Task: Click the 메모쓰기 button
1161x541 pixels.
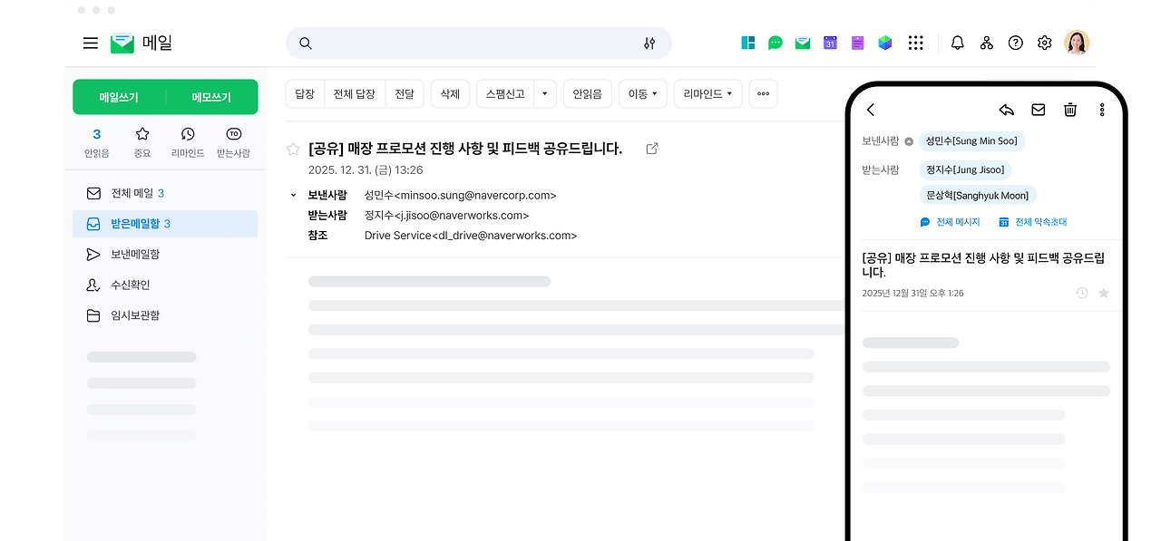Action: pyautogui.click(x=211, y=97)
